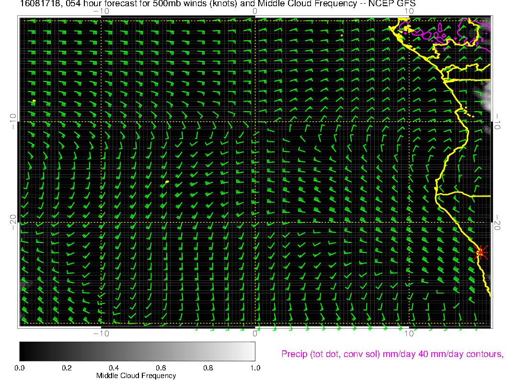This screenshot has width=506, height=391.
Task: Click the white end of the cloud colorbar
Action: (x=251, y=351)
